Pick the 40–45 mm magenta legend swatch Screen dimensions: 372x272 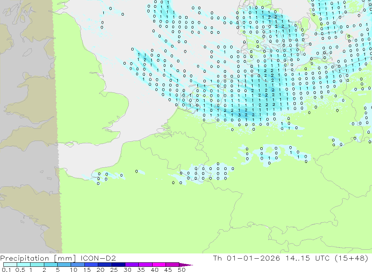click(x=159, y=265)
